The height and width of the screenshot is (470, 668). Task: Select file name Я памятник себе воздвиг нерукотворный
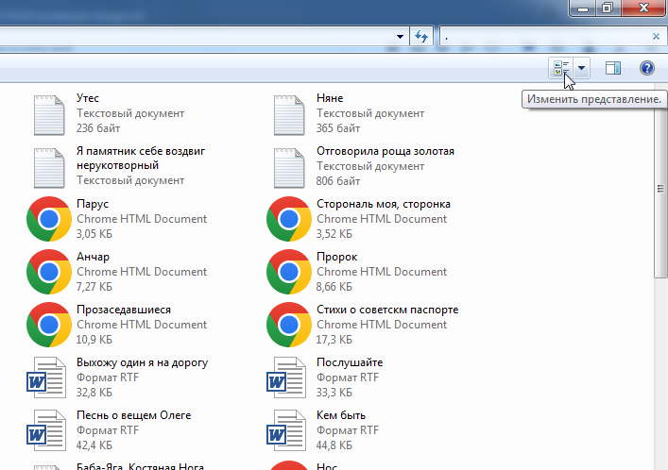click(141, 158)
